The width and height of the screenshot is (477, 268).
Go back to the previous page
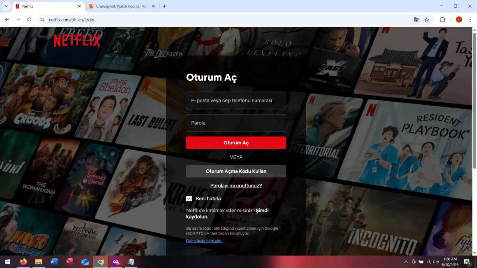pyautogui.click(x=7, y=20)
